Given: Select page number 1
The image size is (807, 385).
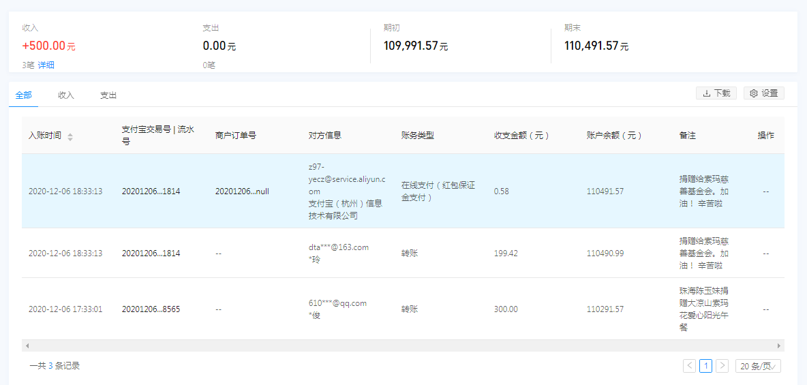Looking at the screenshot, I should point(705,366).
